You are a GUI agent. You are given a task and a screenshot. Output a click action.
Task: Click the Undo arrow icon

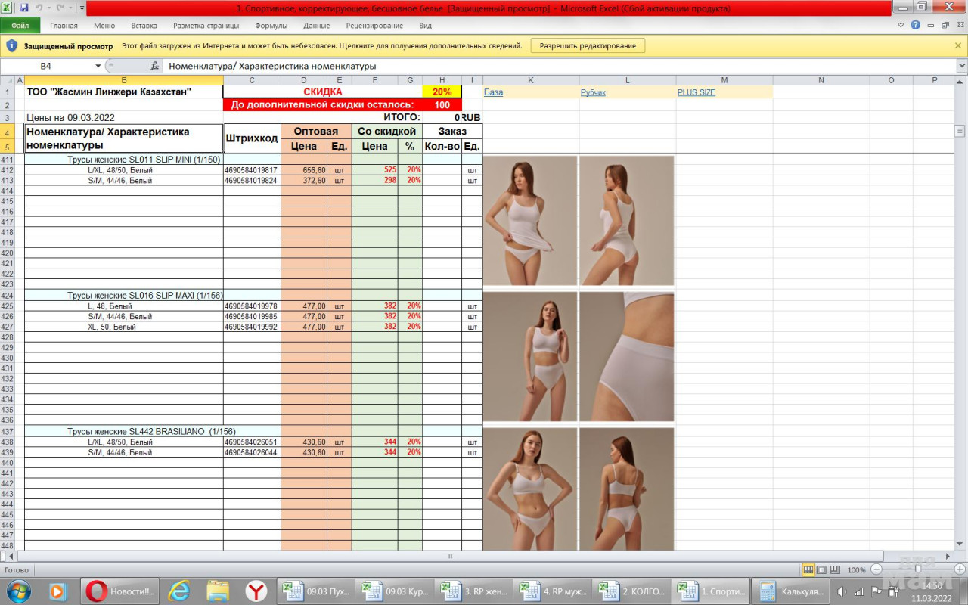tap(39, 8)
